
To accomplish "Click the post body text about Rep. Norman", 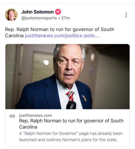I will pyautogui.click(x=60, y=32).
